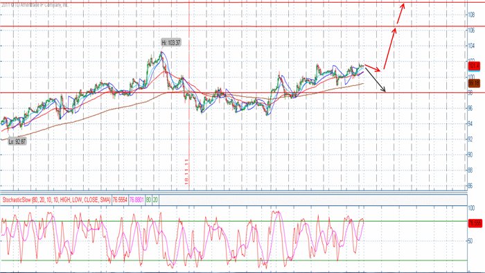Viewport: 485px width, 273px height.
Task: Click the 92 price axis label
Action: (470, 139)
